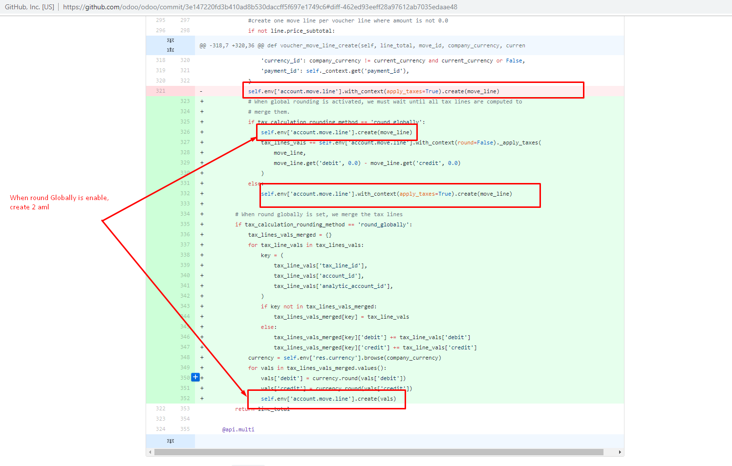Select old line number 324 near the bottom

tap(160, 429)
